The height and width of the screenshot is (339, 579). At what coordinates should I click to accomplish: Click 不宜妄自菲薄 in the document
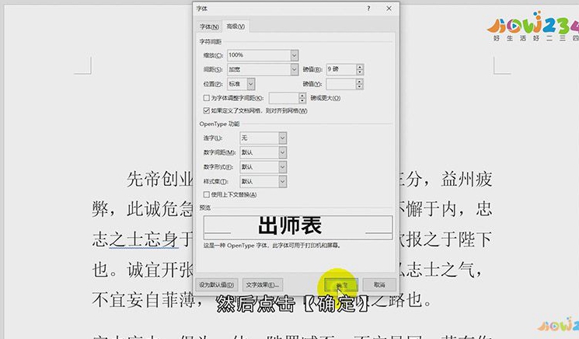point(143,300)
